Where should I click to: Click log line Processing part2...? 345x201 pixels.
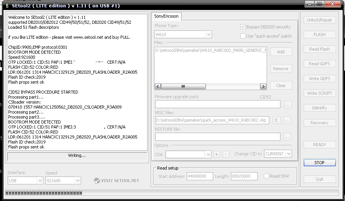click(x=26, y=112)
